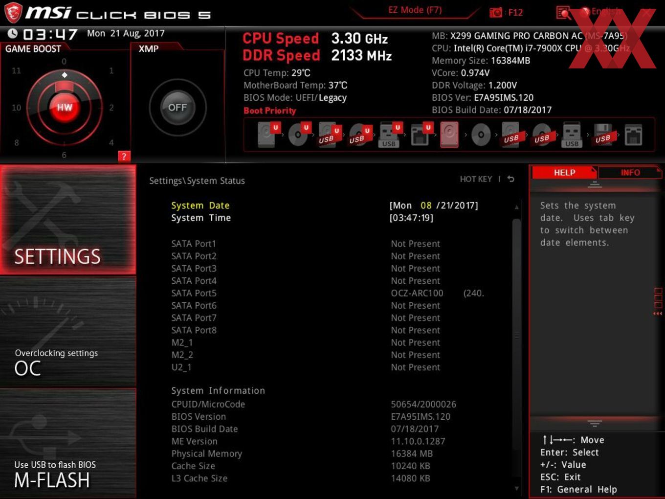Viewport: 665px width, 499px height.
Task: Click the GAME BOOST panel header
Action: 33,49
